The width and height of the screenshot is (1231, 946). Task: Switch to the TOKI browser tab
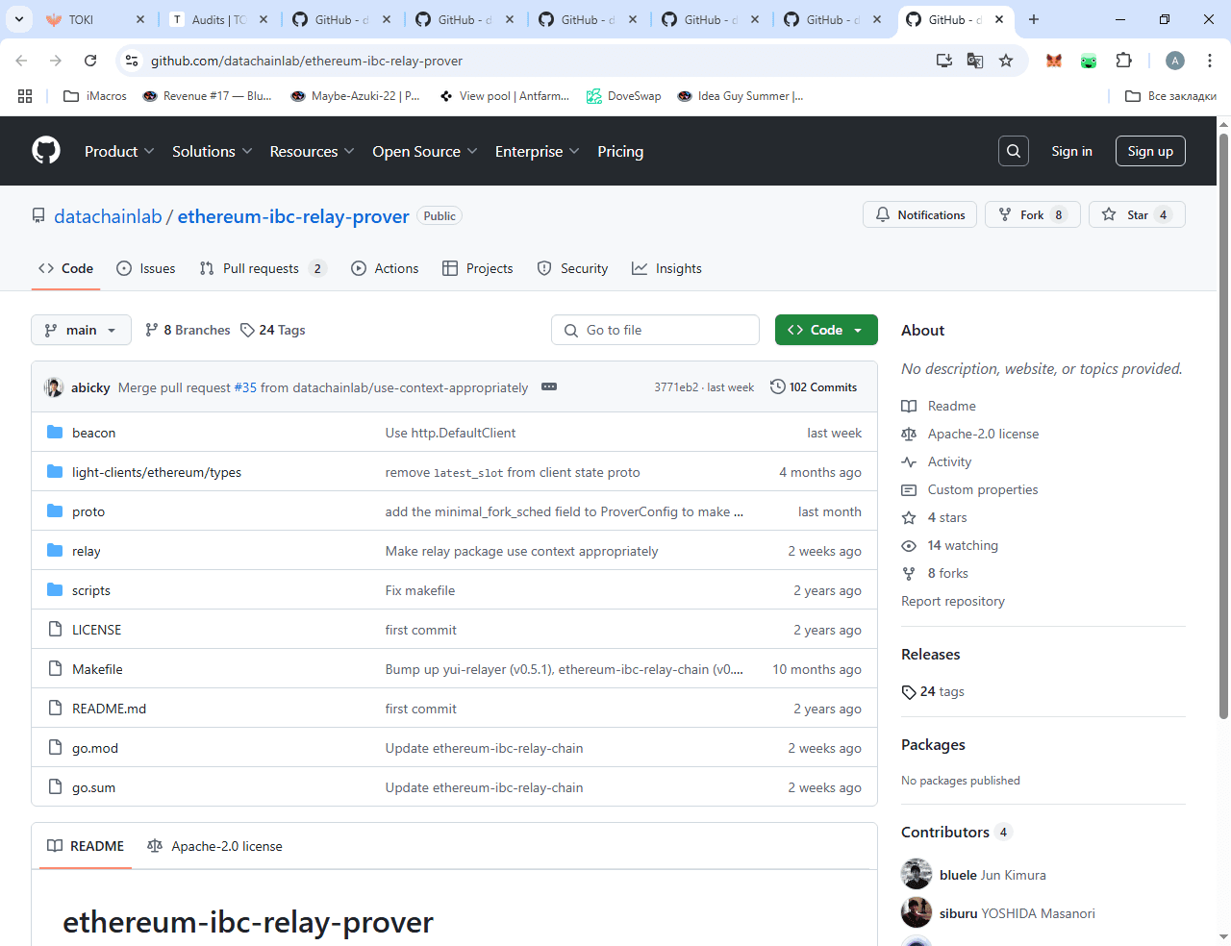point(94,19)
